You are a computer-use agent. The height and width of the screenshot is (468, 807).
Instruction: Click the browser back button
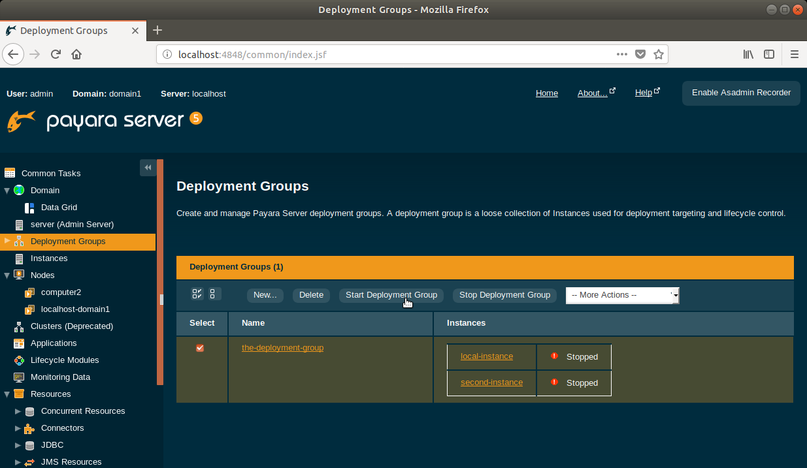coord(14,54)
